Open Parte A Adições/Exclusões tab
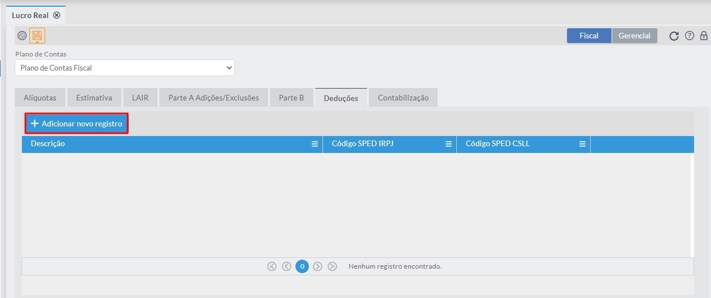This screenshot has width=711, height=298. [x=213, y=98]
